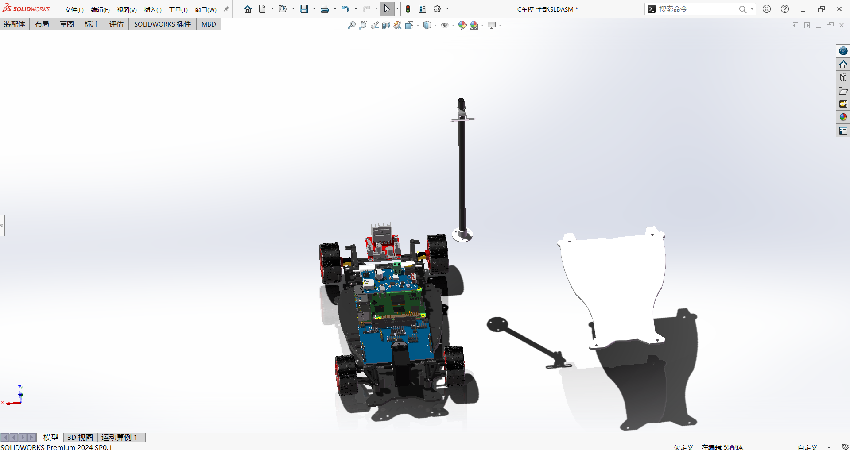This screenshot has width=850, height=450.
Task: Expand View Orientation dropdown arrow
Action: pyautogui.click(x=418, y=25)
